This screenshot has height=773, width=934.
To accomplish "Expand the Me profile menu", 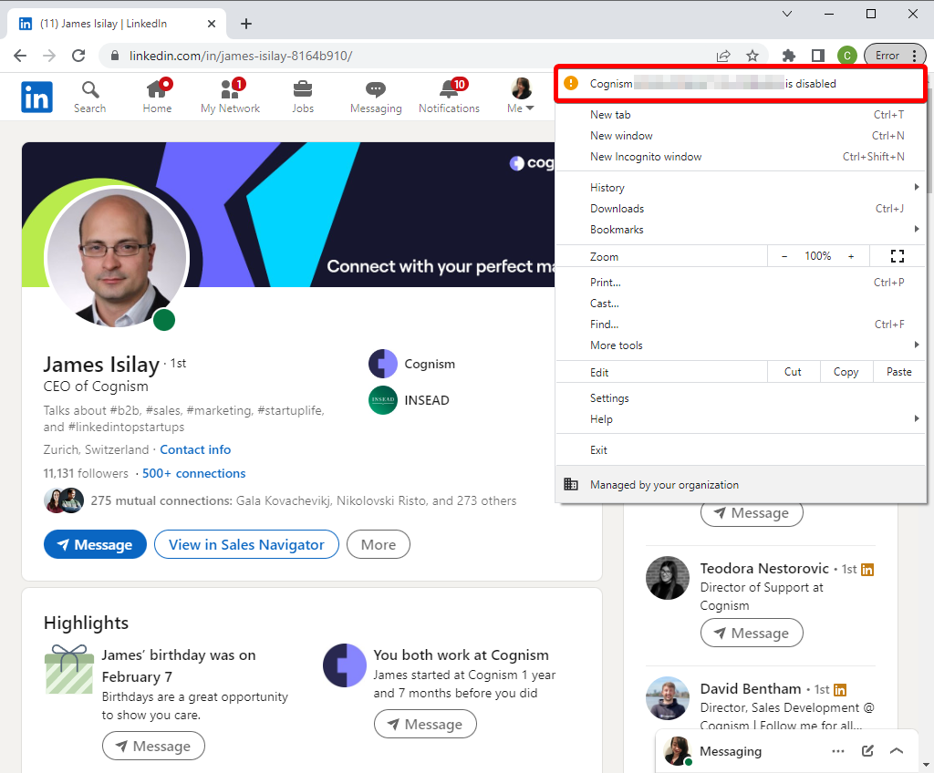I will [x=521, y=96].
